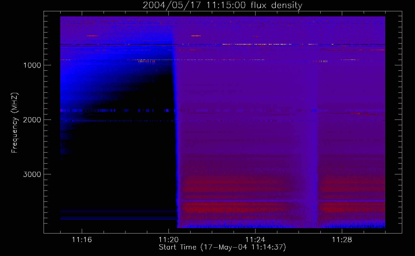Click the 'Frequency (MHZ)' axis label
The height and width of the screenshot is (256, 415).
pyautogui.click(x=15, y=123)
